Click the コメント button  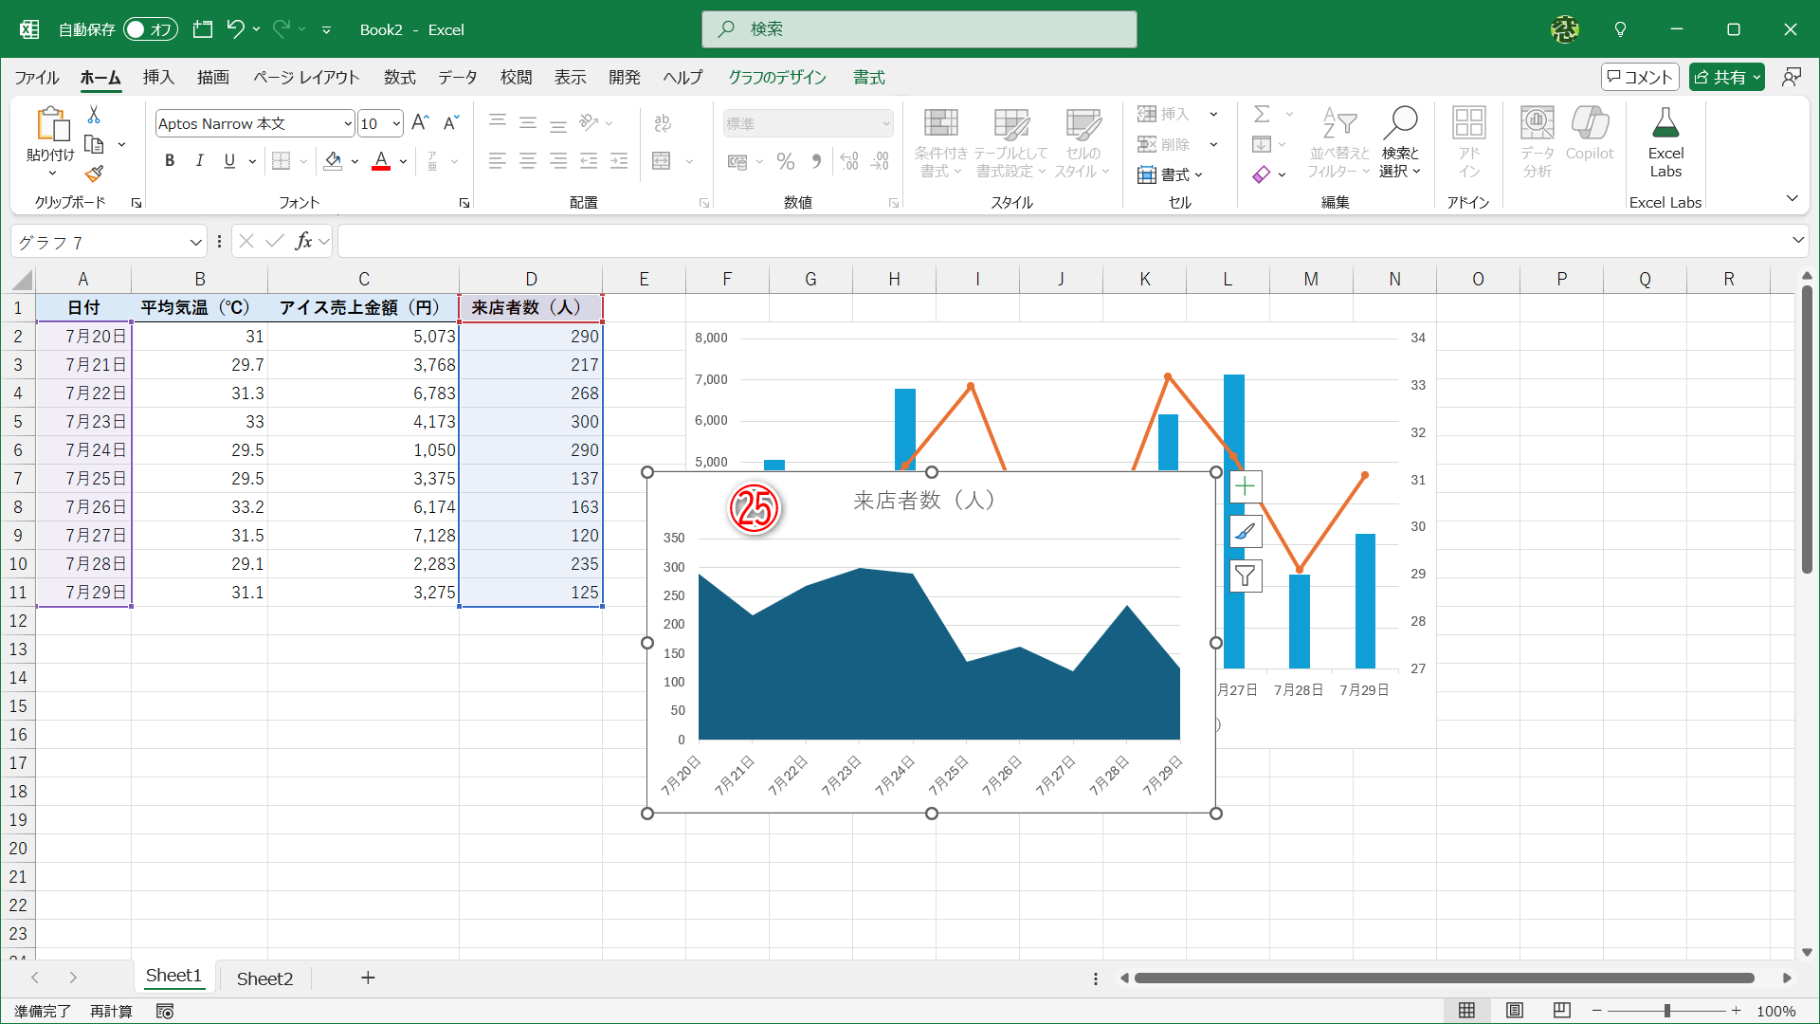(x=1639, y=77)
